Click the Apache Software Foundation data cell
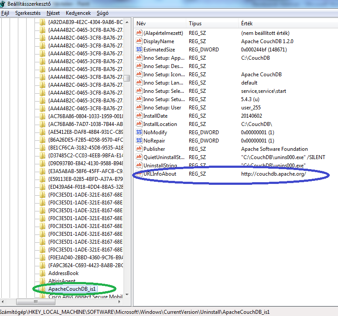The height and width of the screenshot is (316, 338). [274, 149]
